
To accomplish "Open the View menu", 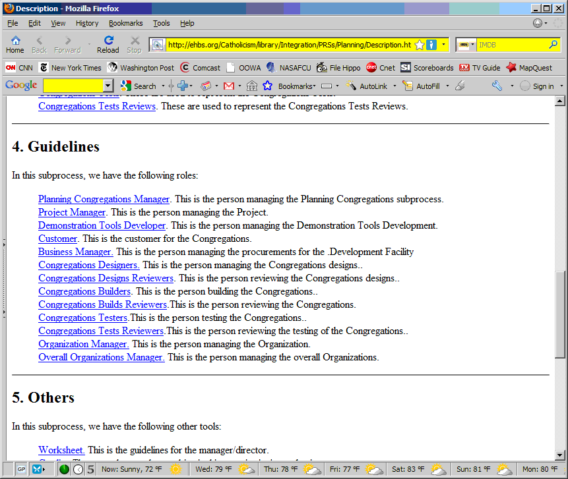I will pos(58,23).
